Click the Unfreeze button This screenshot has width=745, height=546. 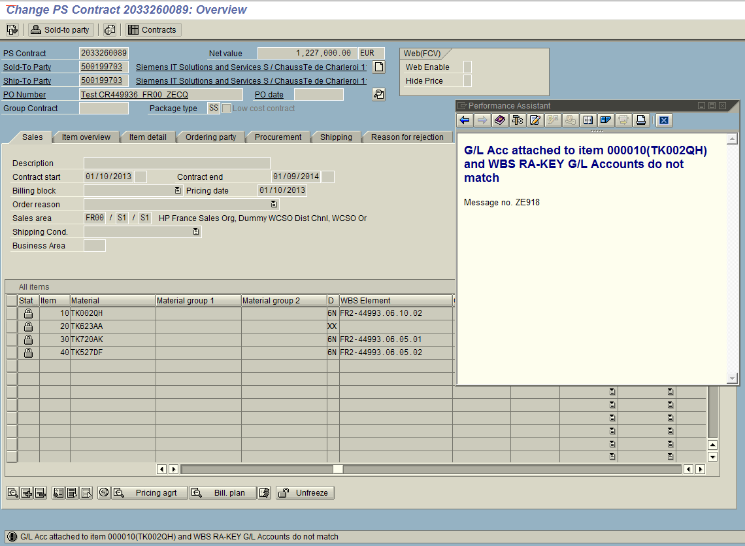click(305, 493)
